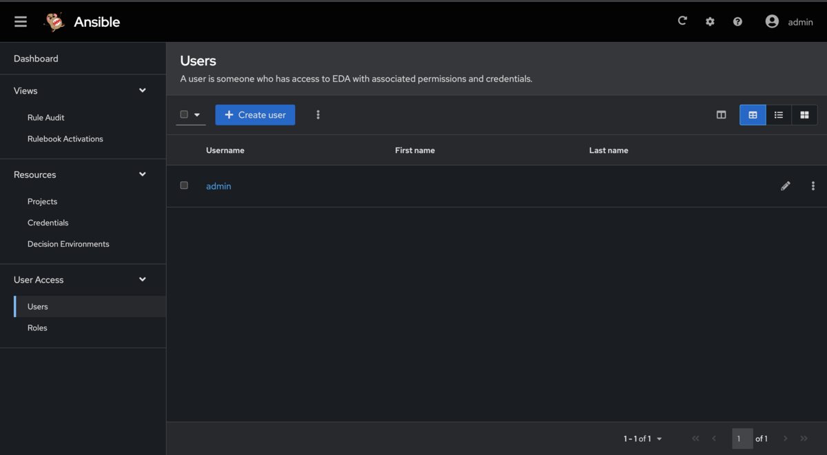The width and height of the screenshot is (827, 455).
Task: Collapse the Resources section
Action: (x=142, y=174)
